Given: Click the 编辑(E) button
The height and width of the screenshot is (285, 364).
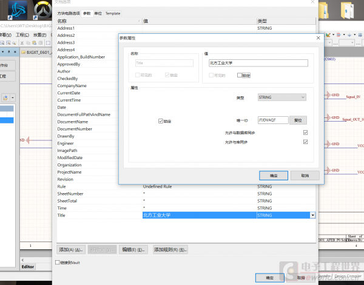Looking at the screenshot, I should coord(133,249).
